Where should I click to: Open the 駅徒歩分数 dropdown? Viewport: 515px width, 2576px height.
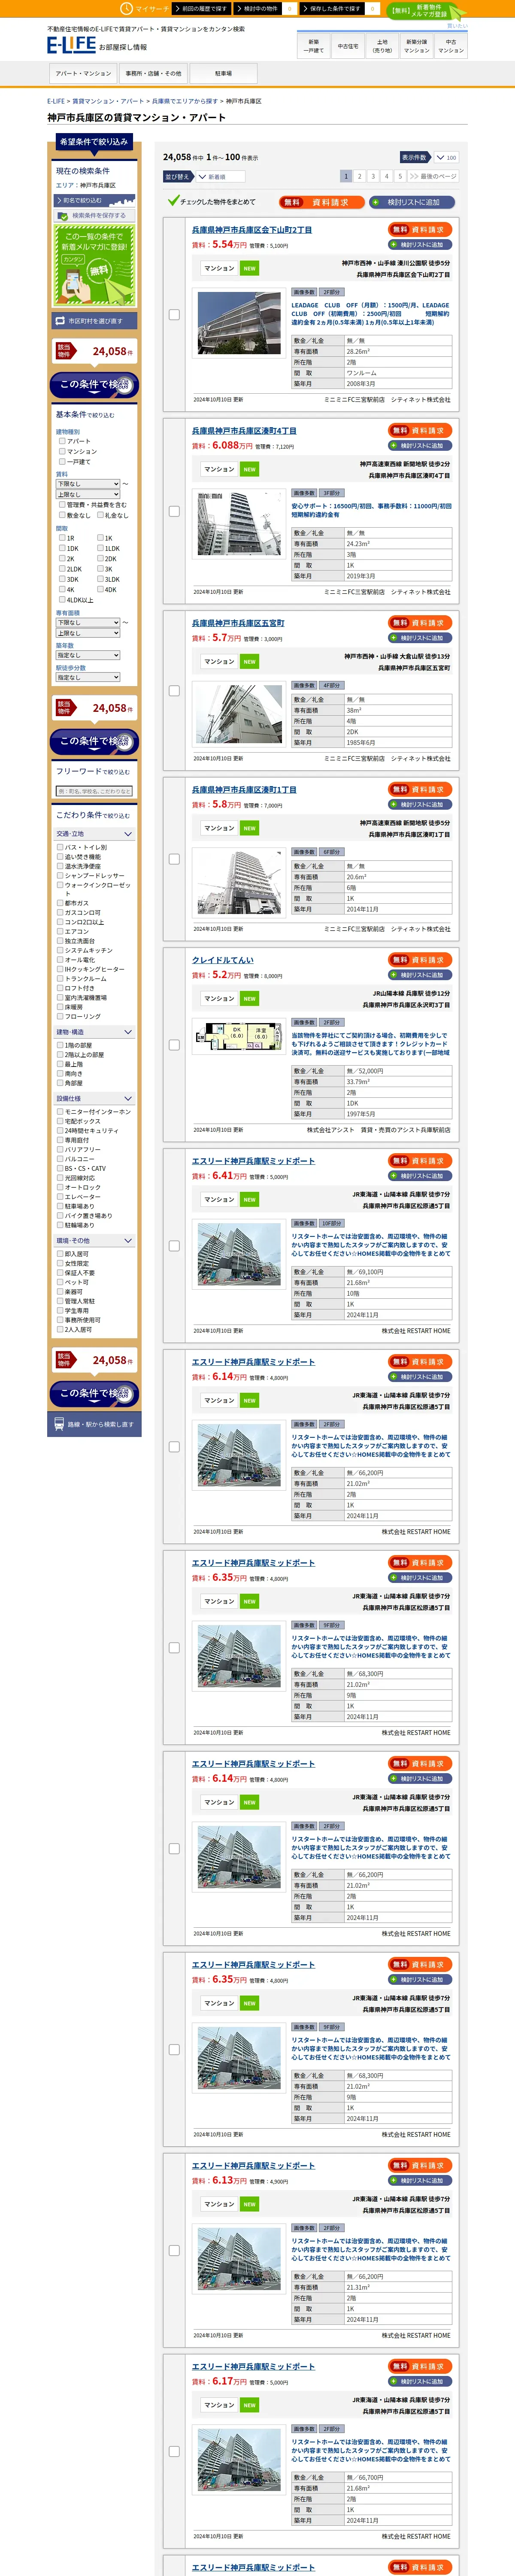click(x=88, y=677)
